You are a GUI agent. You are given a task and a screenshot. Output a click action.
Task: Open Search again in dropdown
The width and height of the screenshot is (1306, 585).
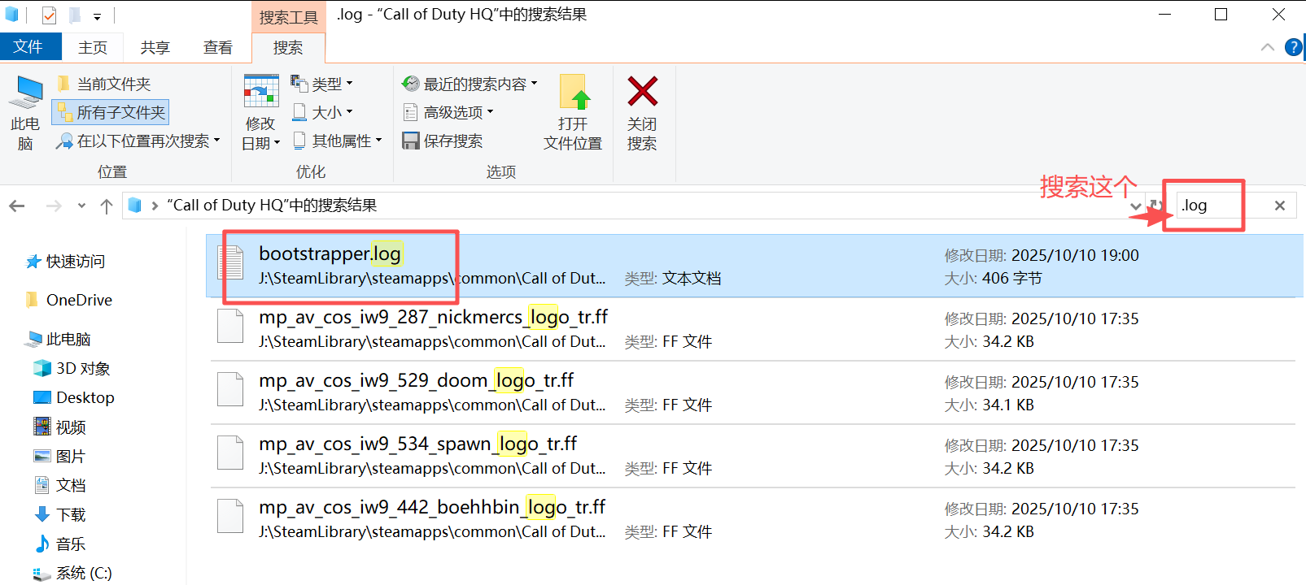(x=138, y=141)
